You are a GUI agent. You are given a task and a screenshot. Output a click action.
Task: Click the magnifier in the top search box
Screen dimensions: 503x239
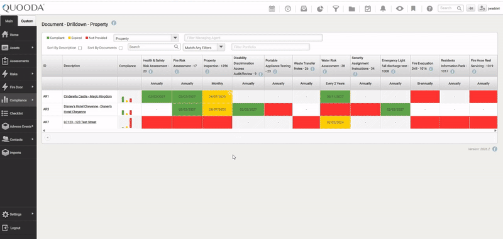(x=460, y=8)
